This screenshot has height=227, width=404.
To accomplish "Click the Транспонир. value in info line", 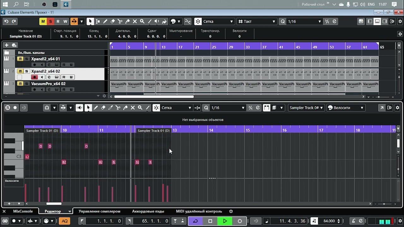I will [x=210, y=36].
